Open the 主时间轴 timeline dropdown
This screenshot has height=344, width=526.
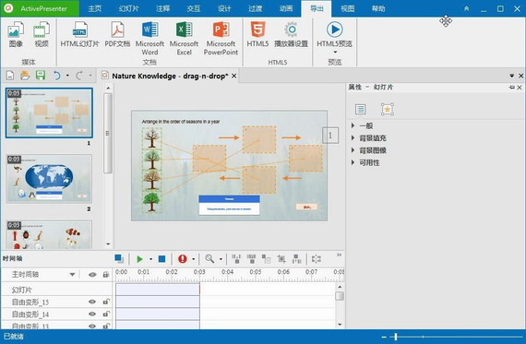pos(72,275)
